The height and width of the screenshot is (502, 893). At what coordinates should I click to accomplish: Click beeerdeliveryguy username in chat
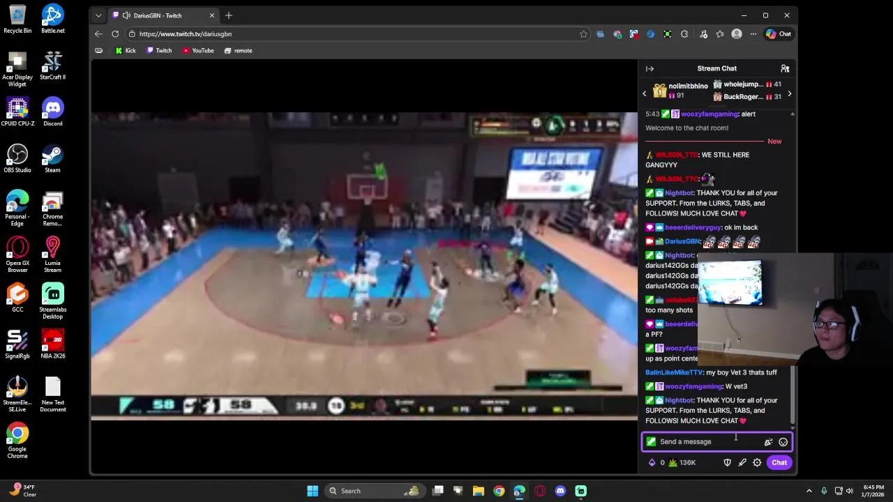[693, 227]
